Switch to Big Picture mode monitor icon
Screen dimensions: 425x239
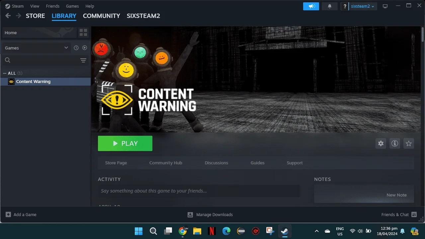(x=385, y=6)
